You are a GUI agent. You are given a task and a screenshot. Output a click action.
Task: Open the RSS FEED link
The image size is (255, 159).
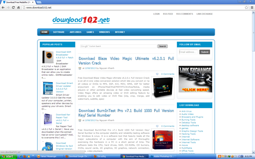click(168, 14)
